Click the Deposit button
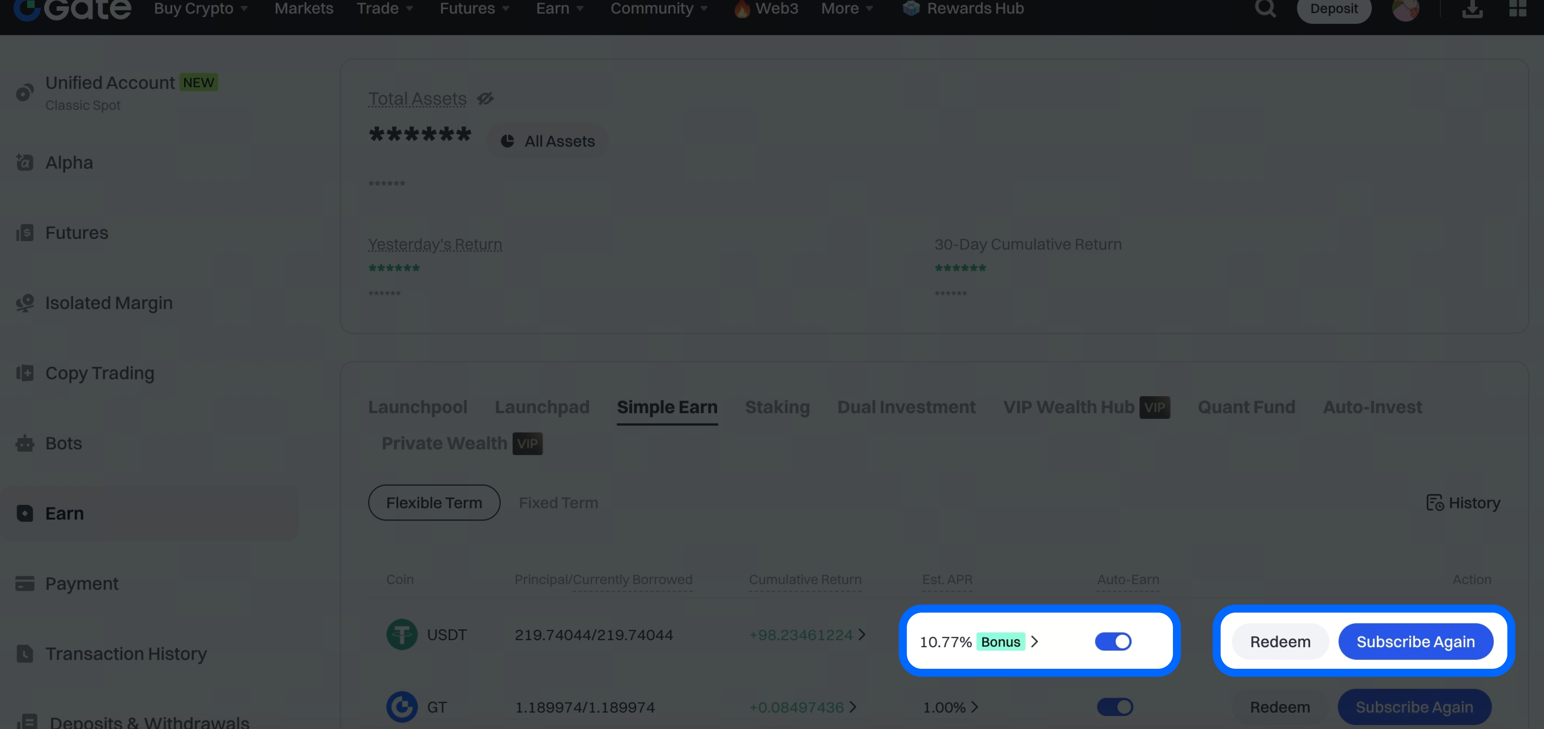This screenshot has width=1544, height=729. (x=1334, y=9)
